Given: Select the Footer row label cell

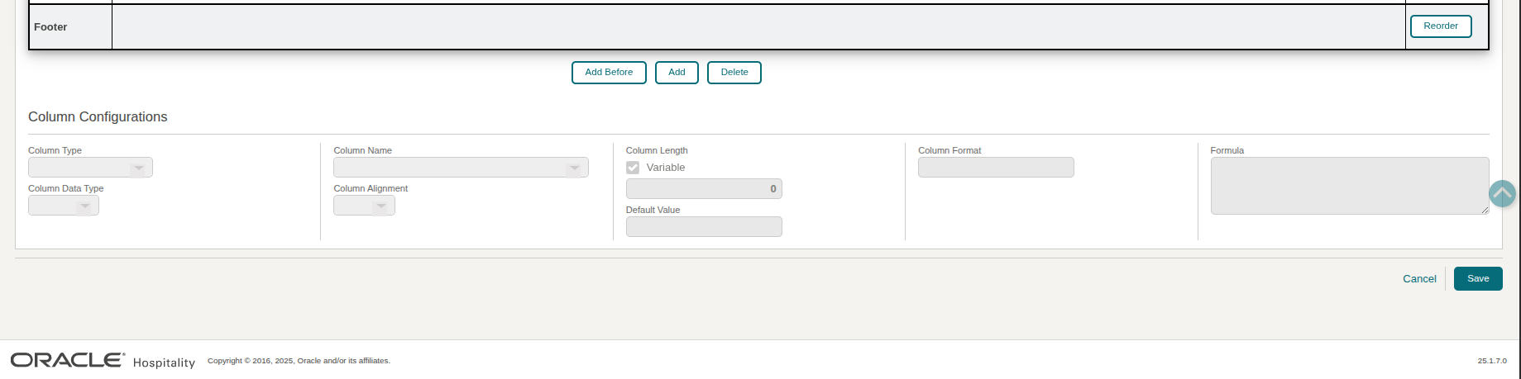Looking at the screenshot, I should (x=70, y=27).
